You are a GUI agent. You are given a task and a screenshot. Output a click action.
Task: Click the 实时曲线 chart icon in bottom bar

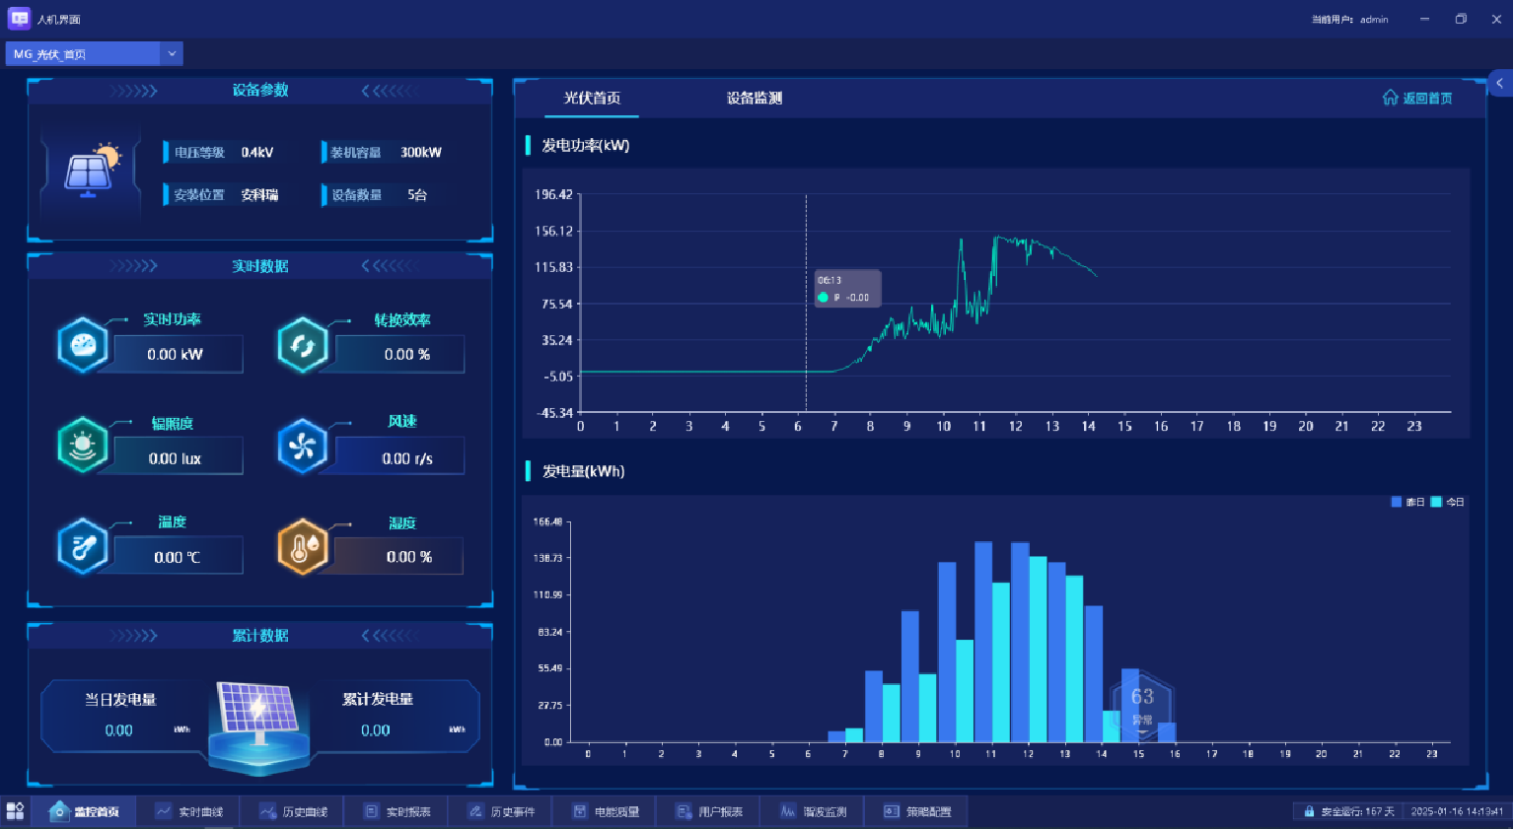point(164,811)
